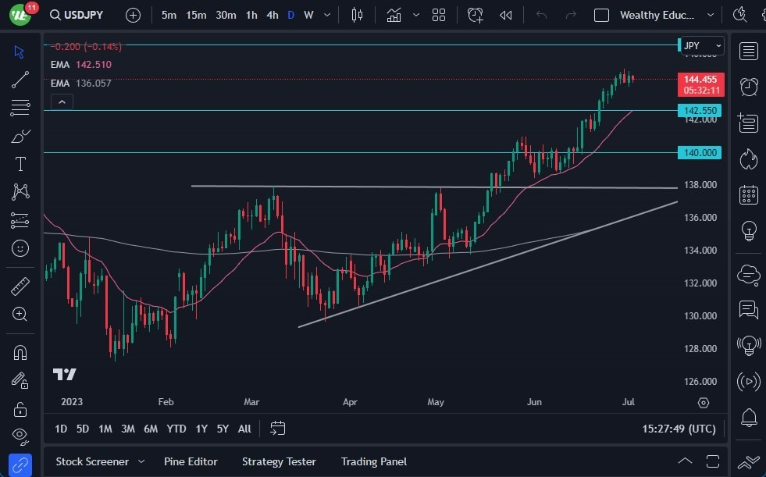Open bar replay rewind tool
This screenshot has height=477, width=766.
(x=506, y=15)
